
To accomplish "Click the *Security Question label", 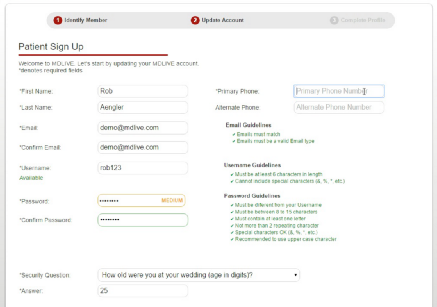I will 45,275.
